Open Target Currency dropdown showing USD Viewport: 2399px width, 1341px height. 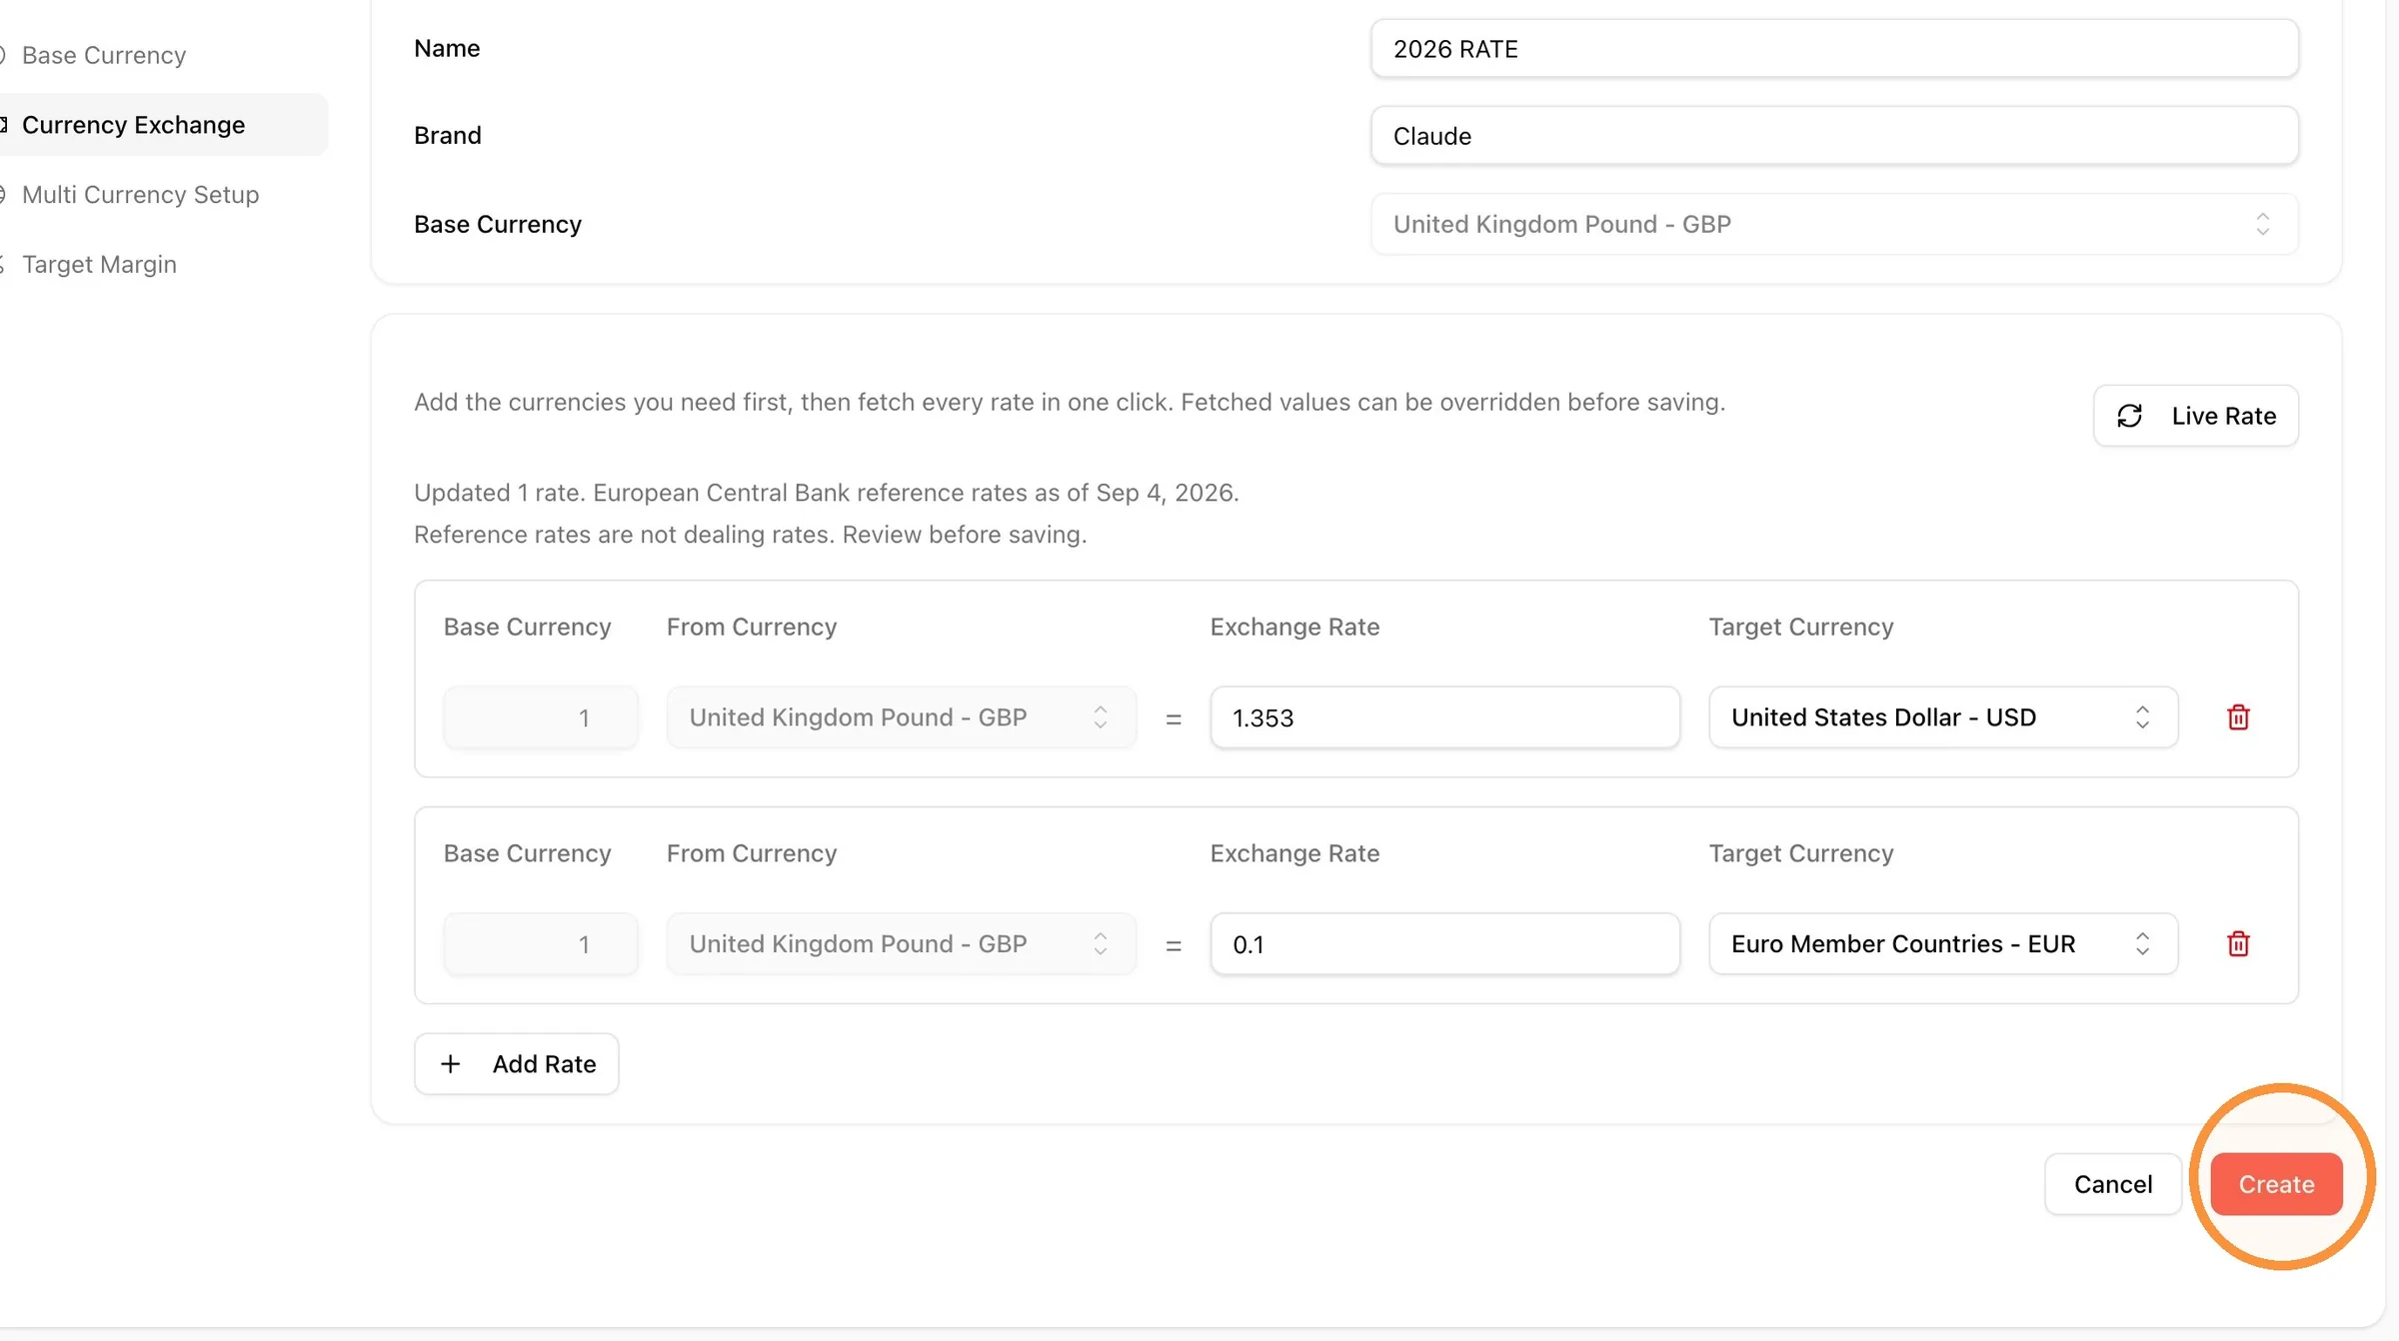click(1943, 717)
